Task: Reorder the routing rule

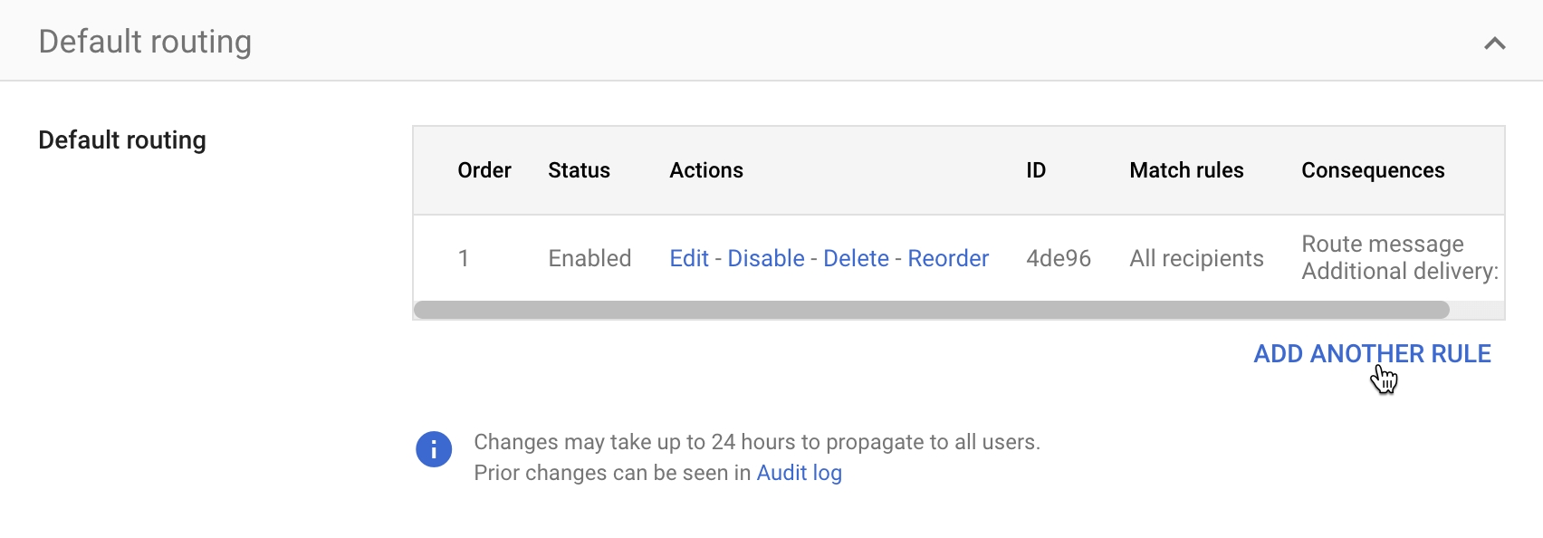Action: 947,258
